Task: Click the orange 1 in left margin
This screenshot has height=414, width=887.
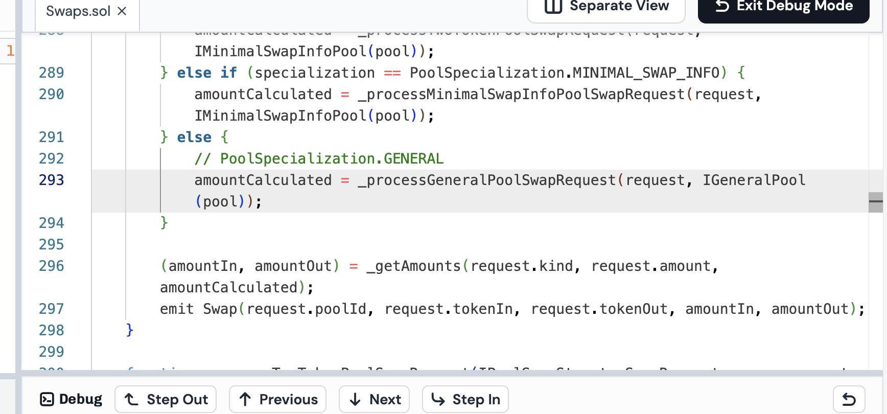Action: pyautogui.click(x=10, y=51)
